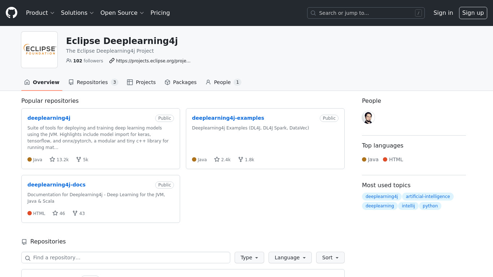Click the HTML color dot on deeplearning4j-docs card
This screenshot has width=493, height=277.
tap(30, 213)
